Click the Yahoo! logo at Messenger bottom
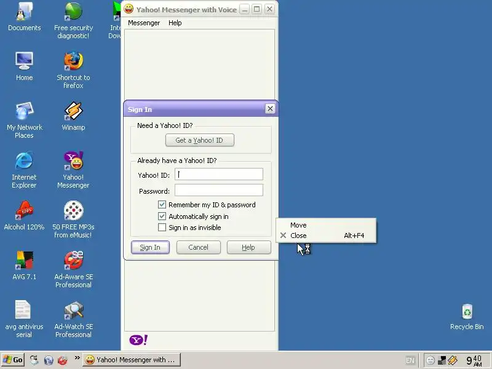 (138, 340)
